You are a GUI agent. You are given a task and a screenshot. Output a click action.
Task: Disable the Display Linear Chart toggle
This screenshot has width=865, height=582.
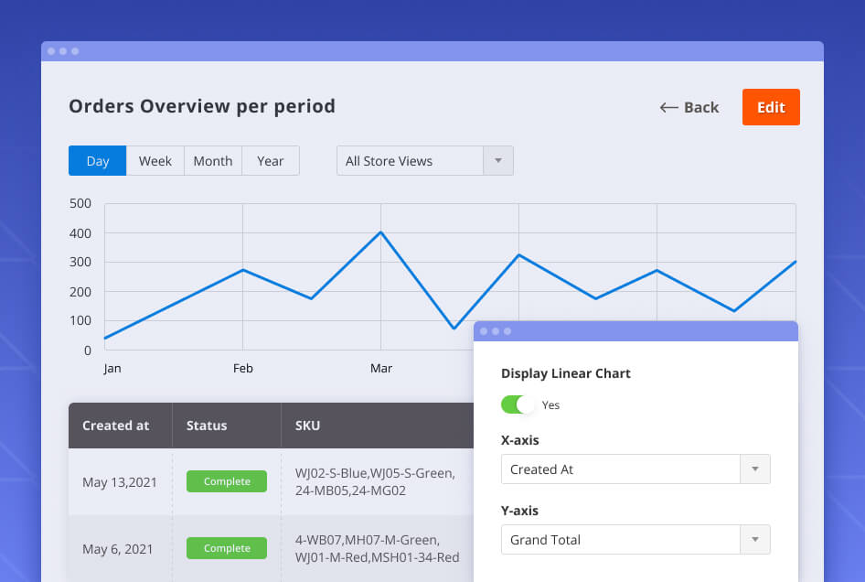tap(518, 404)
